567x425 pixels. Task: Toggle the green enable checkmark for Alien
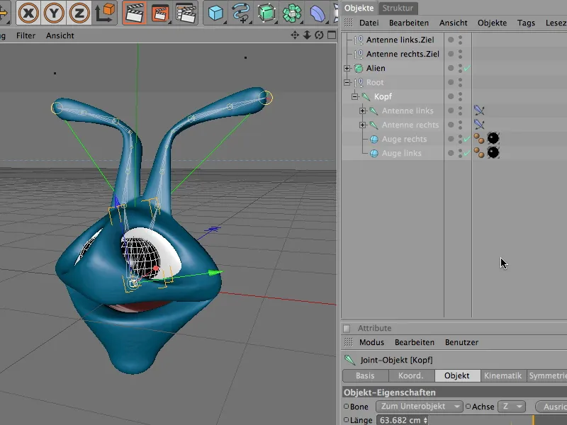467,68
